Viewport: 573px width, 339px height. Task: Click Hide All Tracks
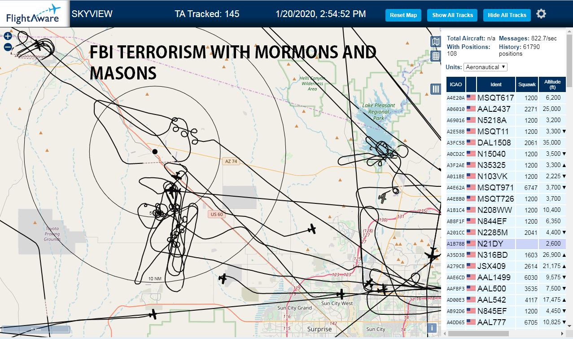tap(507, 15)
